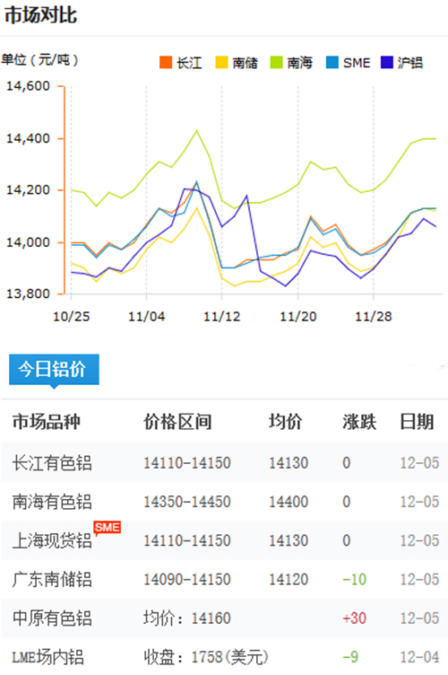The image size is (448, 675).
Task: Open the 上海现货铝 row link
Action: [52, 540]
